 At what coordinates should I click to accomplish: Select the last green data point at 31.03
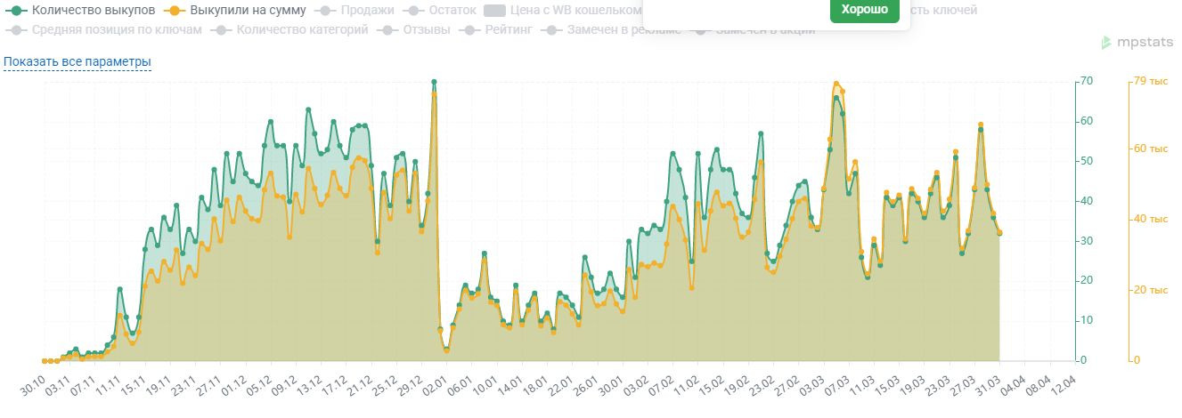coord(999,233)
